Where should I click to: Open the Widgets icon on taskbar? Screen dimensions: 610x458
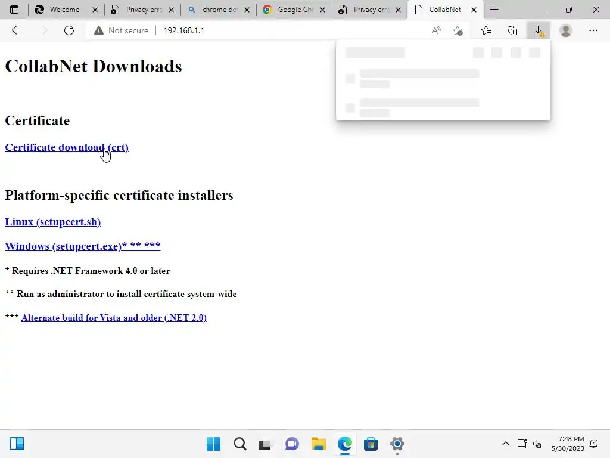[16, 444]
